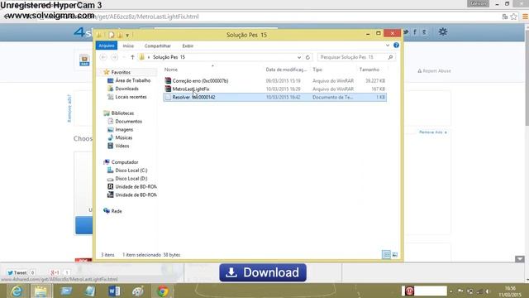
Task: Select Correção erro (0xc000007b) archive
Action: 200,81
